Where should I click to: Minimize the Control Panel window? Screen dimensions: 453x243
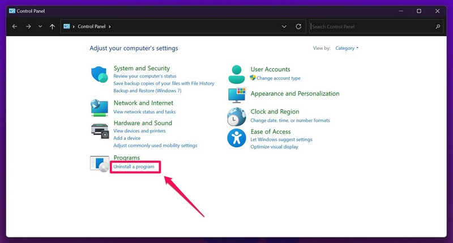coord(401,11)
